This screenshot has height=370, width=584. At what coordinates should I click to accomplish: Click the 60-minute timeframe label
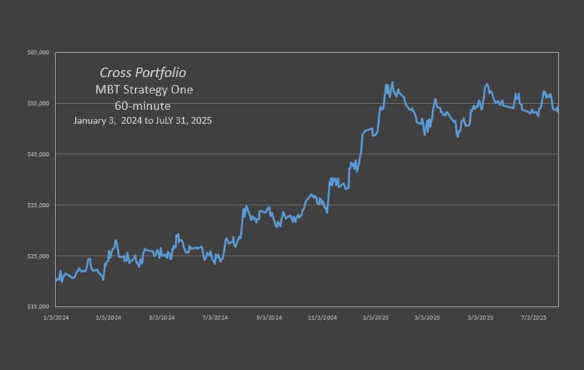(x=142, y=106)
